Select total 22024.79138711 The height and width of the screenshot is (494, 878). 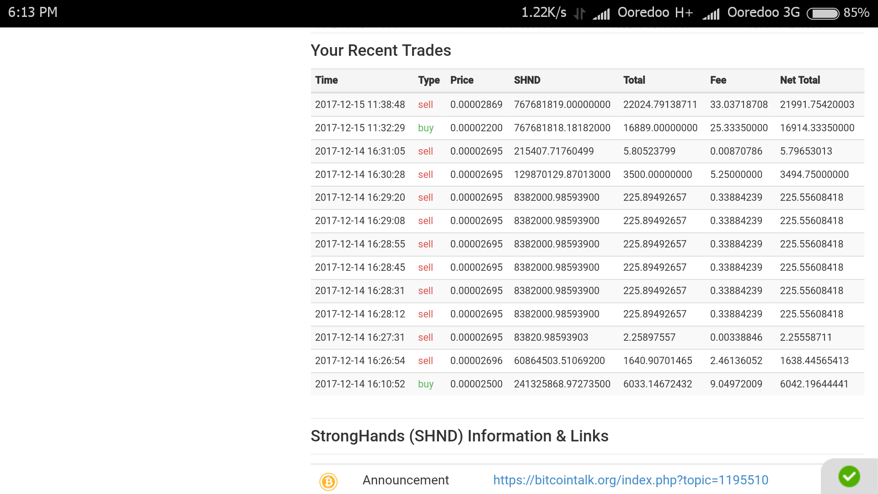[x=660, y=104]
